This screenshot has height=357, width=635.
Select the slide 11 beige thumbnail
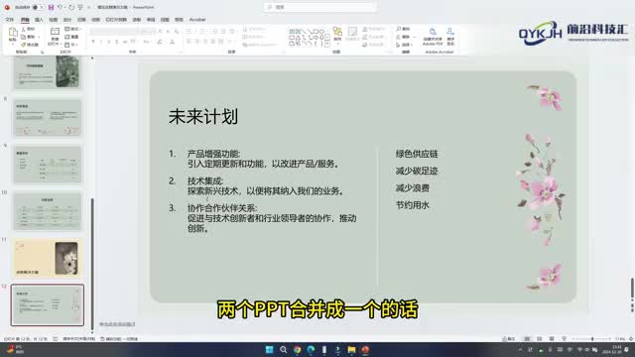click(x=48, y=258)
